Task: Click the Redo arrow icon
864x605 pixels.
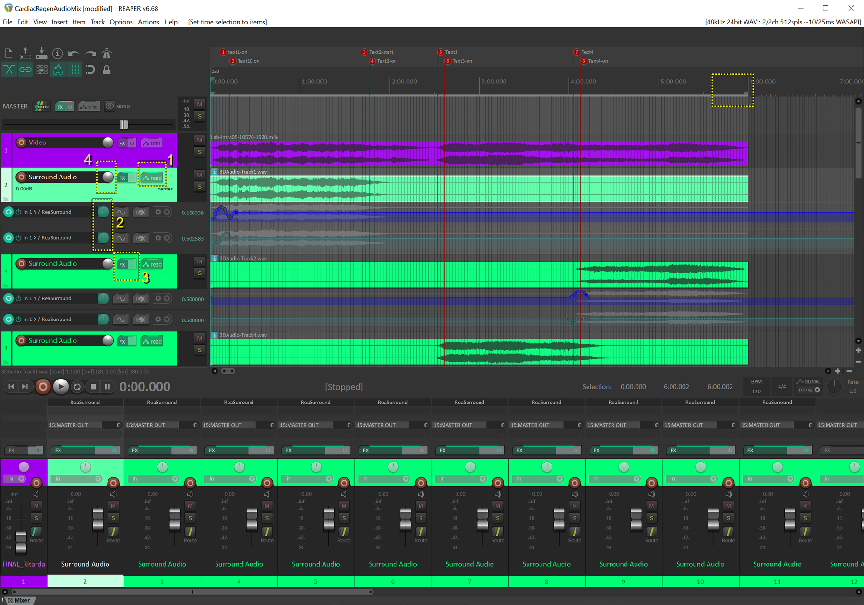Action: tap(90, 53)
